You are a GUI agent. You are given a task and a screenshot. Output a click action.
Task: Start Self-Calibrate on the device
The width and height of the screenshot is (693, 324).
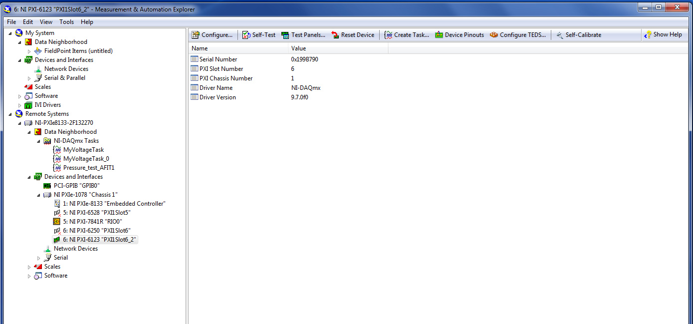click(x=579, y=35)
